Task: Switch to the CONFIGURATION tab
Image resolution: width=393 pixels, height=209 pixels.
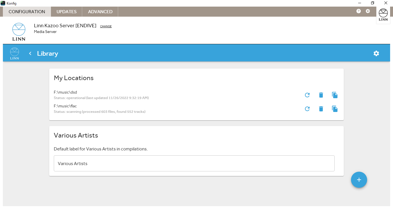Action: click(x=27, y=12)
